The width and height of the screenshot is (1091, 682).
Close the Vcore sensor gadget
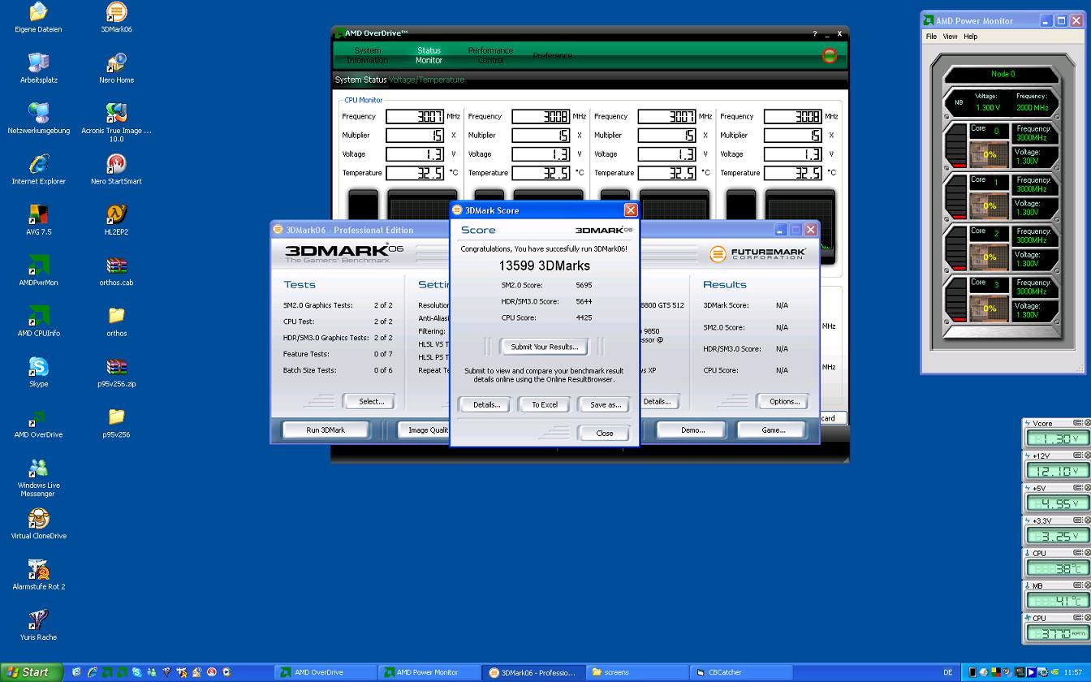[x=1088, y=423]
